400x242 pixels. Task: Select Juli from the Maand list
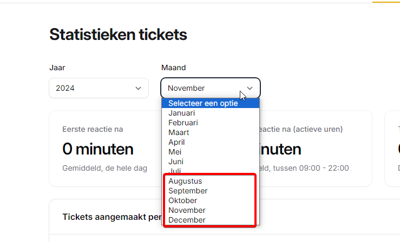click(x=175, y=171)
